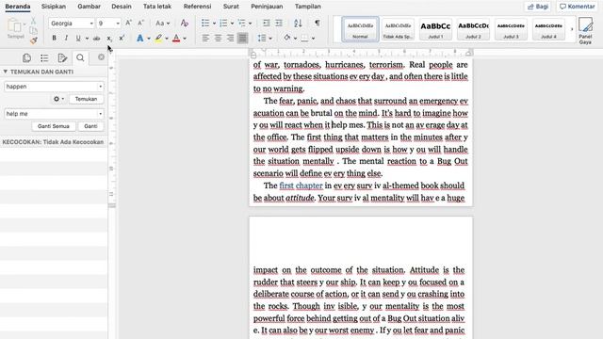The height and width of the screenshot is (339, 603).
Task: Open the Panel Gaya styles pane
Action: 585,31
